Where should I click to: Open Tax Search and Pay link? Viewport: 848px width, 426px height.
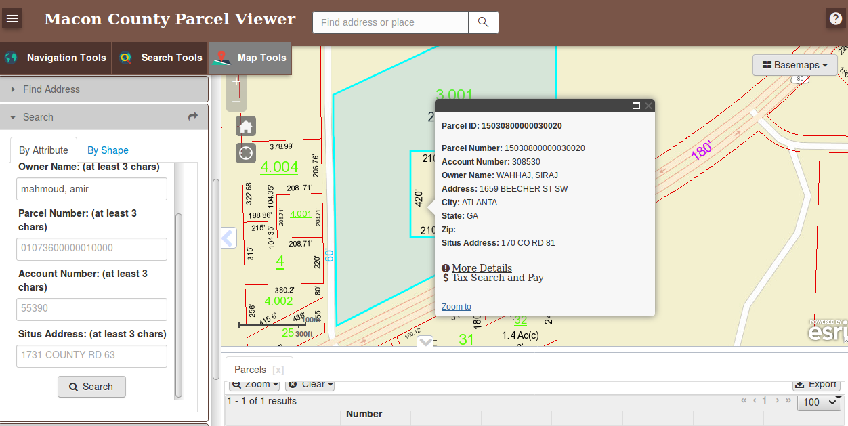coord(498,278)
